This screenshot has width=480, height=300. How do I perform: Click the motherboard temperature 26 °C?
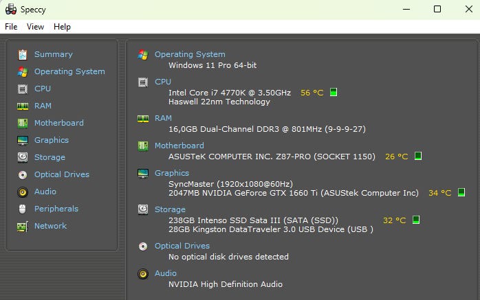point(396,157)
